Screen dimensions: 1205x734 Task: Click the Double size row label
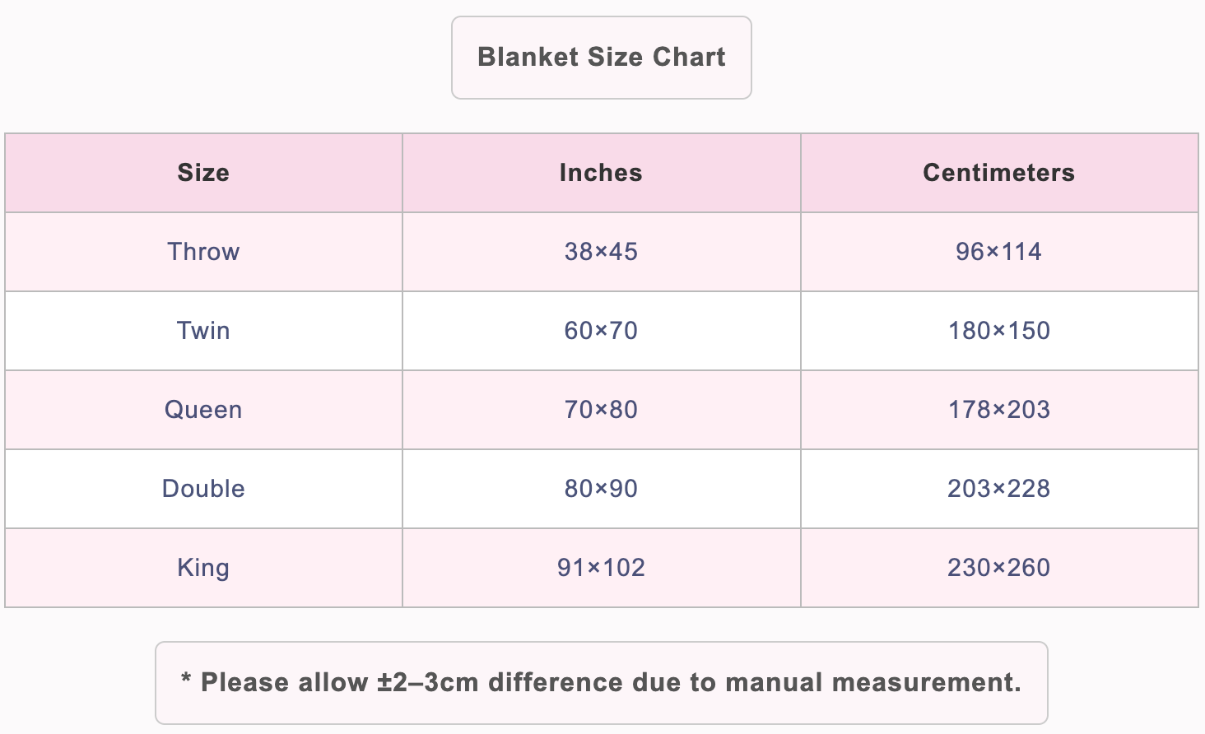(203, 489)
